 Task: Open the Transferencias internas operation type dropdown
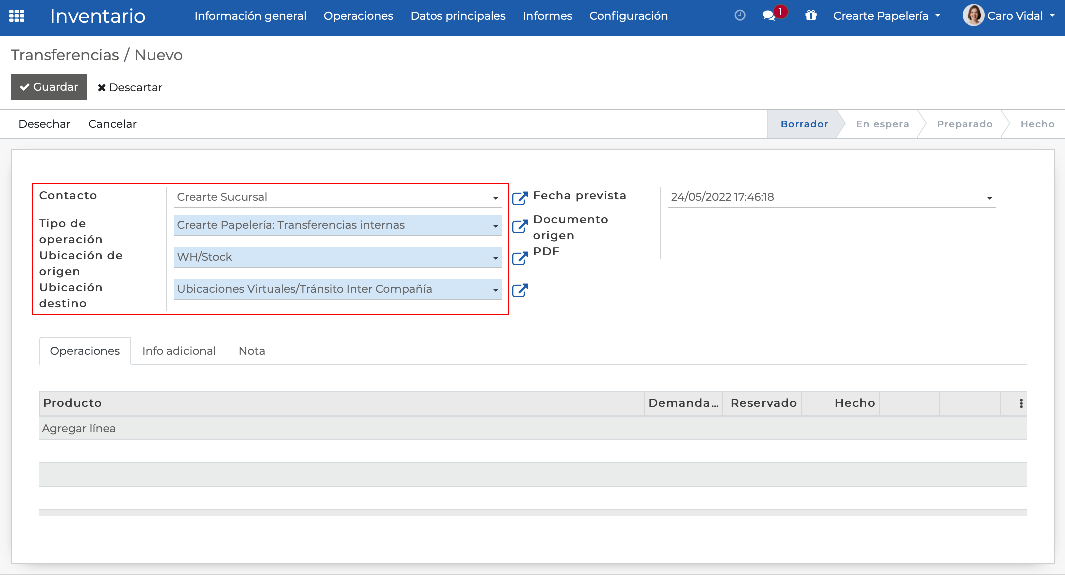pyautogui.click(x=495, y=225)
